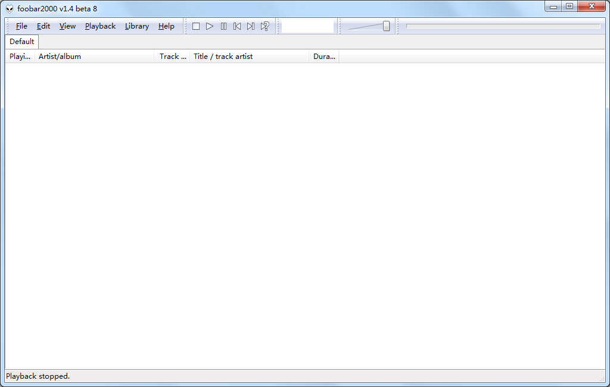Image resolution: width=610 pixels, height=387 pixels.
Task: Play a random track with the dice icon
Action: [x=265, y=26]
